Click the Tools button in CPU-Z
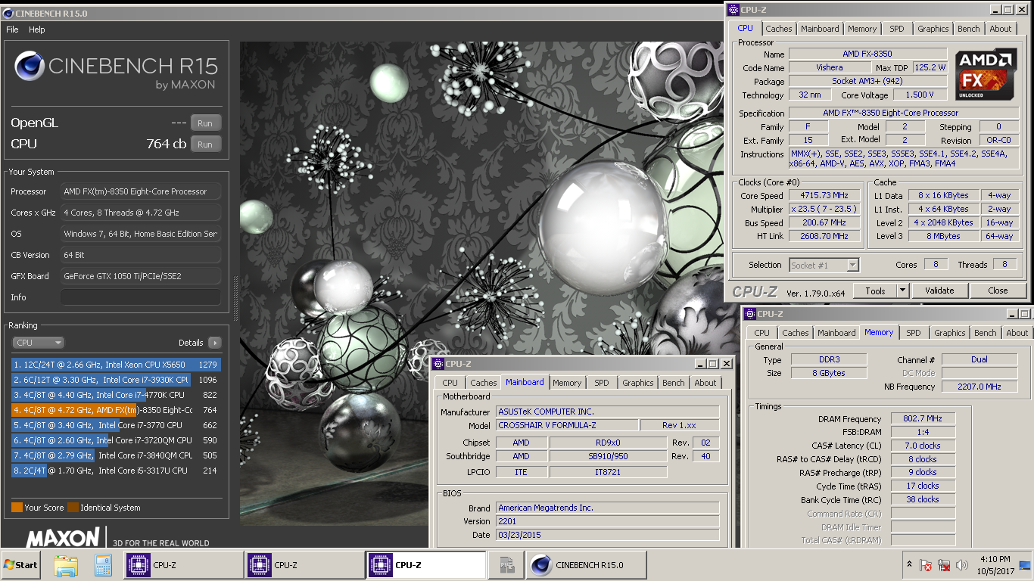The width and height of the screenshot is (1034, 581). point(875,290)
